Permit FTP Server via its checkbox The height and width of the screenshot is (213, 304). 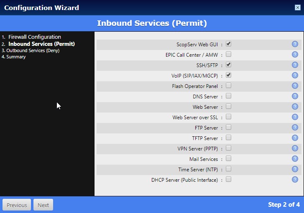click(229, 127)
